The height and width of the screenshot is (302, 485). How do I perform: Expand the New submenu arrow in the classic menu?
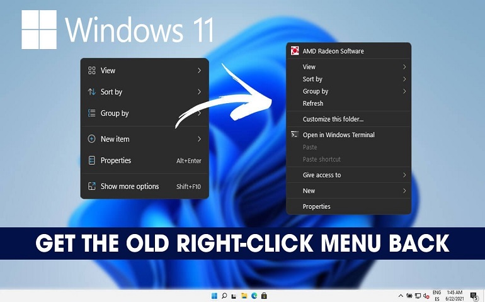coord(404,191)
